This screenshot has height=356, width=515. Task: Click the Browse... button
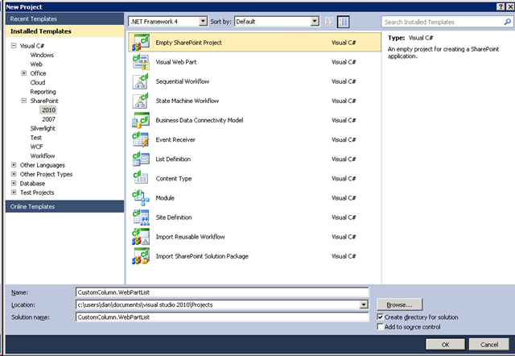coord(399,304)
